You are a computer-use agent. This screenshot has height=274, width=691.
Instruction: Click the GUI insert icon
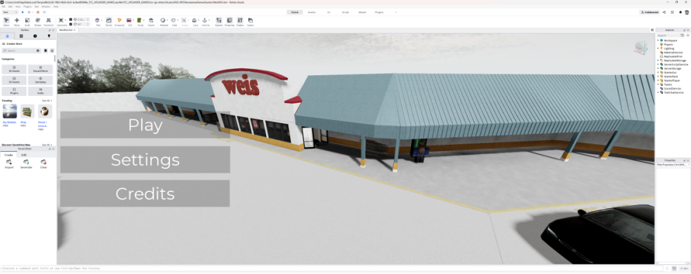(x=129, y=20)
